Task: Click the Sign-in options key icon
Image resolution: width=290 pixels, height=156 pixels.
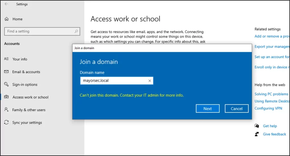Action: pyautogui.click(x=7, y=85)
